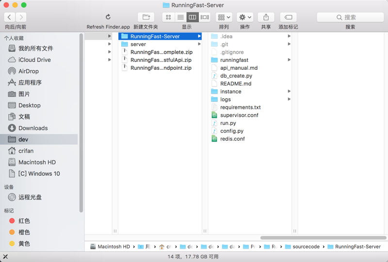Select the db_create.py file
388x262 pixels.
pyautogui.click(x=250, y=76)
